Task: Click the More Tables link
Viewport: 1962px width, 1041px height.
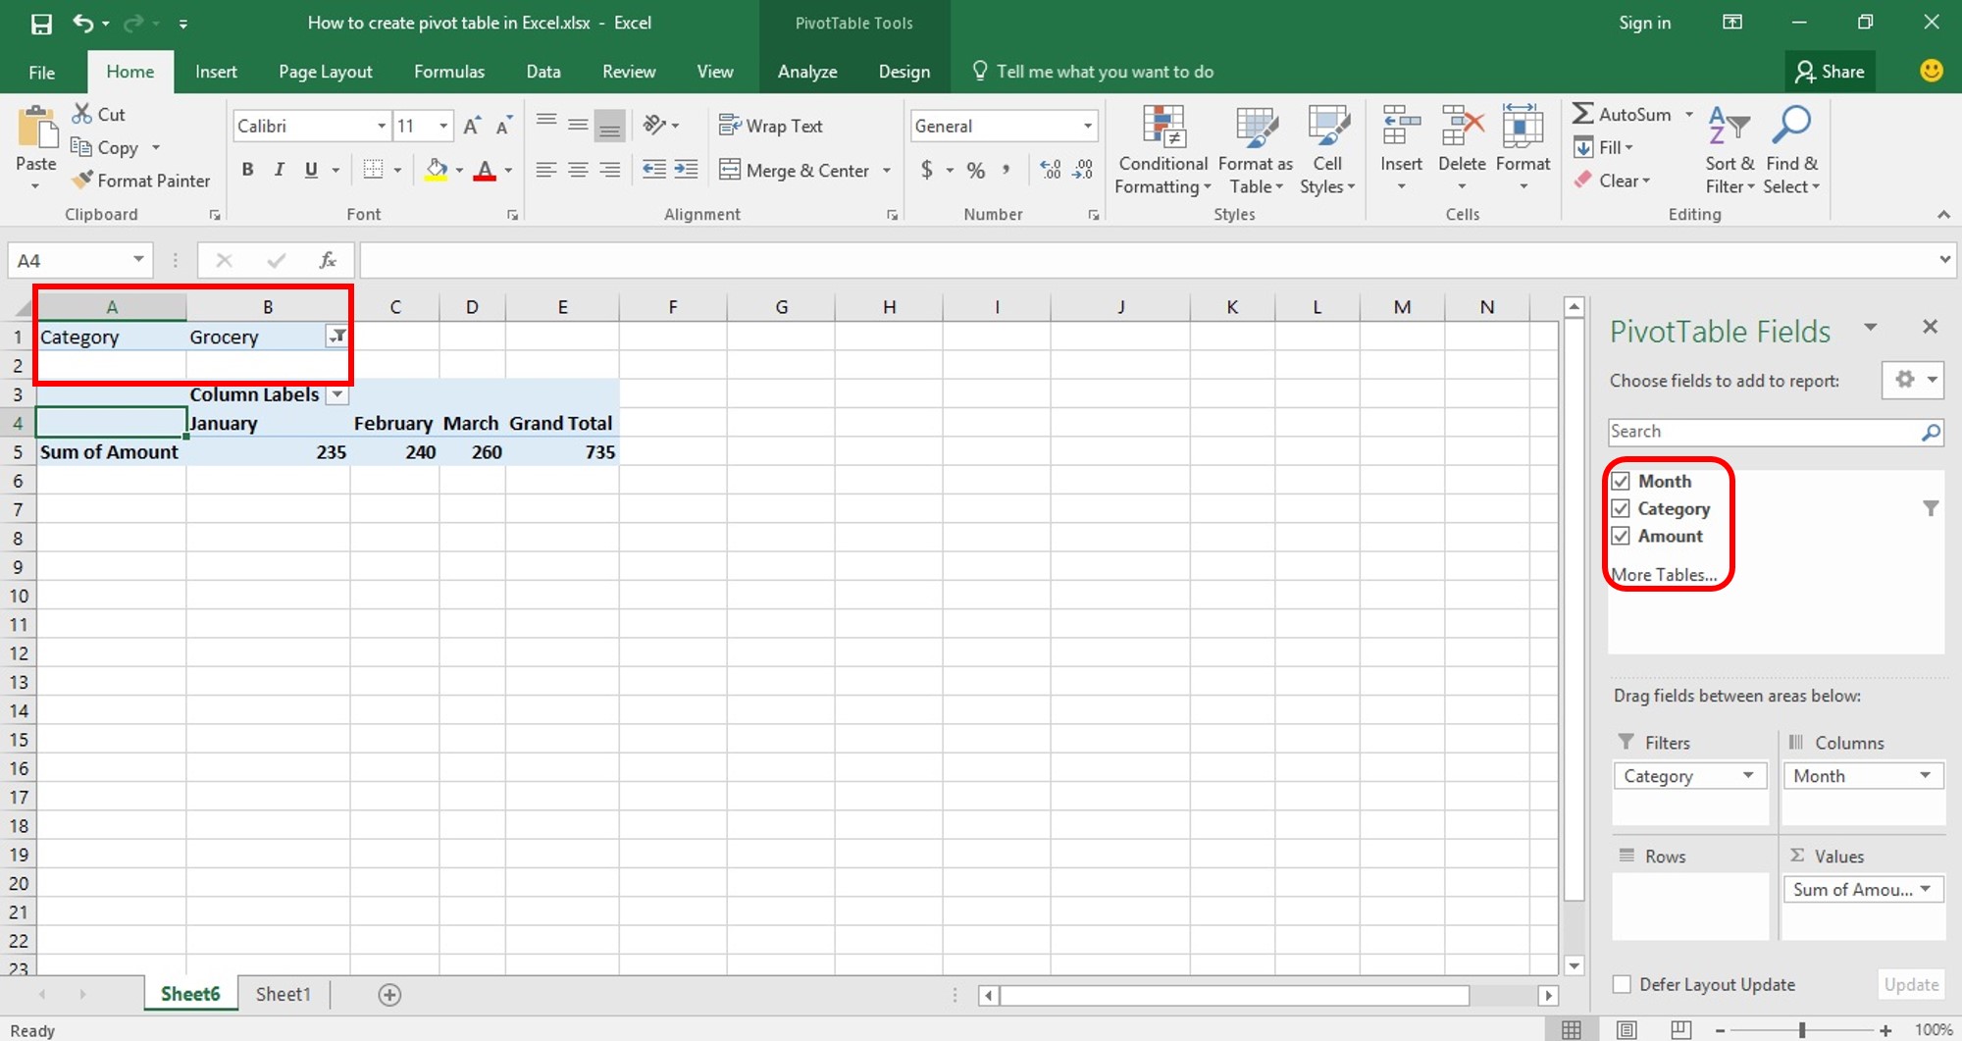Action: [x=1668, y=574]
